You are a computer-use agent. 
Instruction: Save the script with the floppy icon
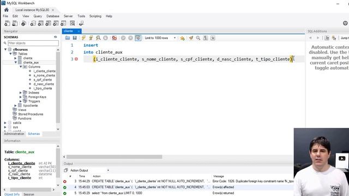(x=75, y=38)
